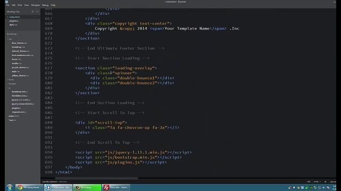Click the double-bounce1 div line
The width and height of the screenshot is (341, 191).
click(x=132, y=78)
